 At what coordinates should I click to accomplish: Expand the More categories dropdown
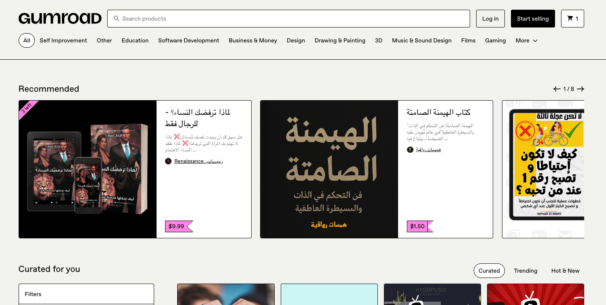tap(526, 40)
